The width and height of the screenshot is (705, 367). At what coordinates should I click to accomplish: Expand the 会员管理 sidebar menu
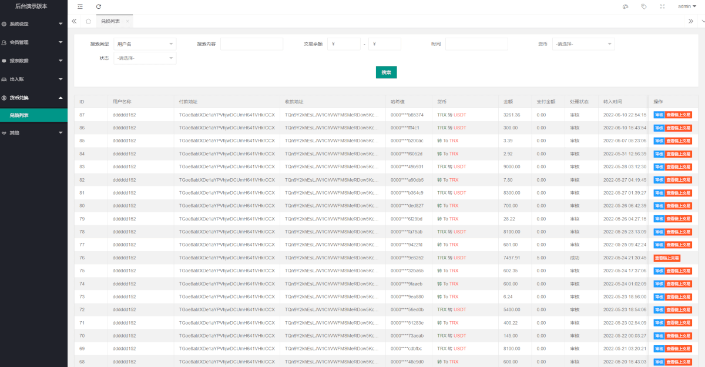tap(33, 42)
